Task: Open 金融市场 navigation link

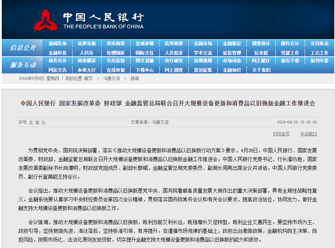Action: [x=203, y=43]
